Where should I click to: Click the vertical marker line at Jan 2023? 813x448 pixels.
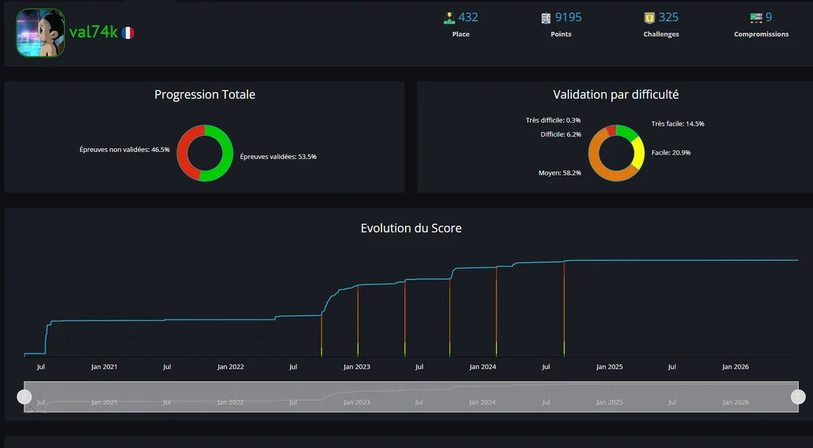[x=357, y=321]
